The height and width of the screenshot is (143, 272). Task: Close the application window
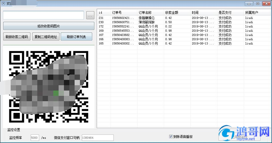click(x=266, y=3)
